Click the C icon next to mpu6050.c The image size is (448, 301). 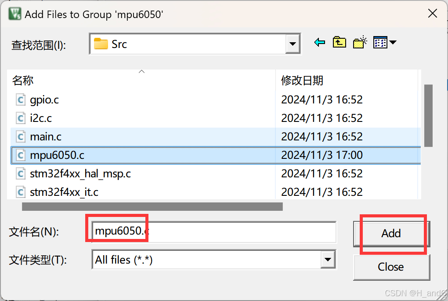[21, 155]
